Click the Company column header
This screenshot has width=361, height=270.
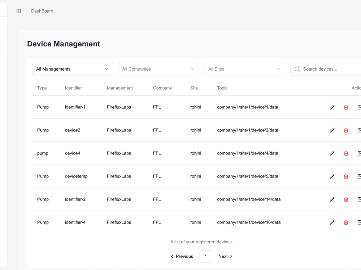pyautogui.click(x=162, y=88)
